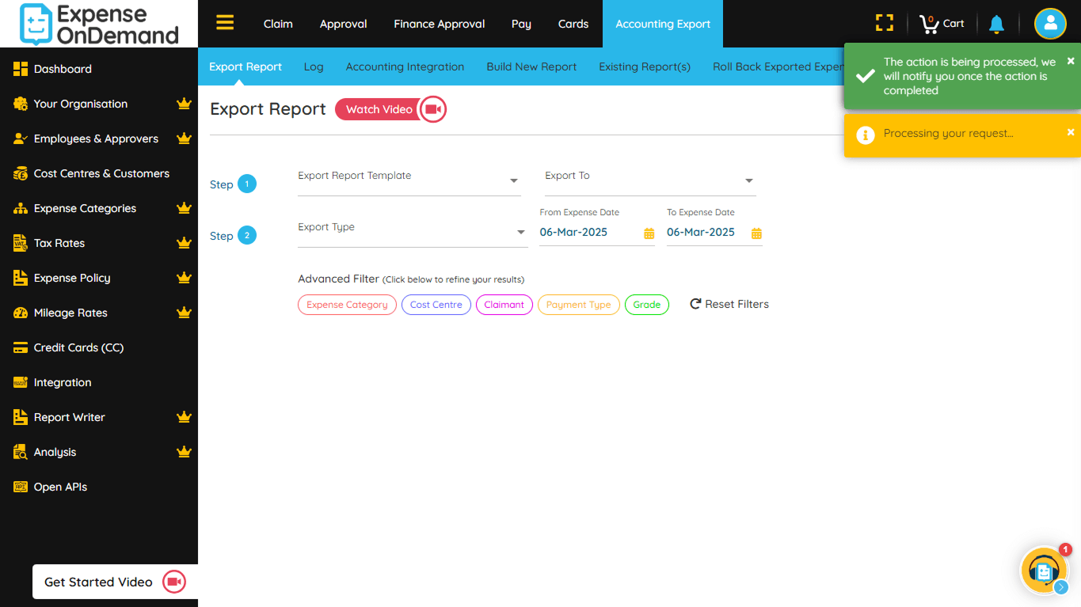
Task: Click the Reset Filters refresh icon
Action: point(695,304)
